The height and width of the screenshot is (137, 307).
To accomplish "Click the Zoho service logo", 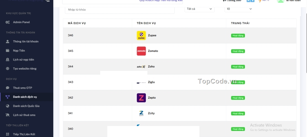I will tap(141, 67).
